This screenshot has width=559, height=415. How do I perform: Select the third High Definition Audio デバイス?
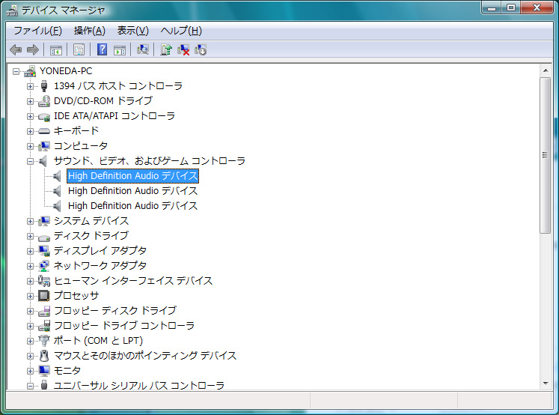132,206
